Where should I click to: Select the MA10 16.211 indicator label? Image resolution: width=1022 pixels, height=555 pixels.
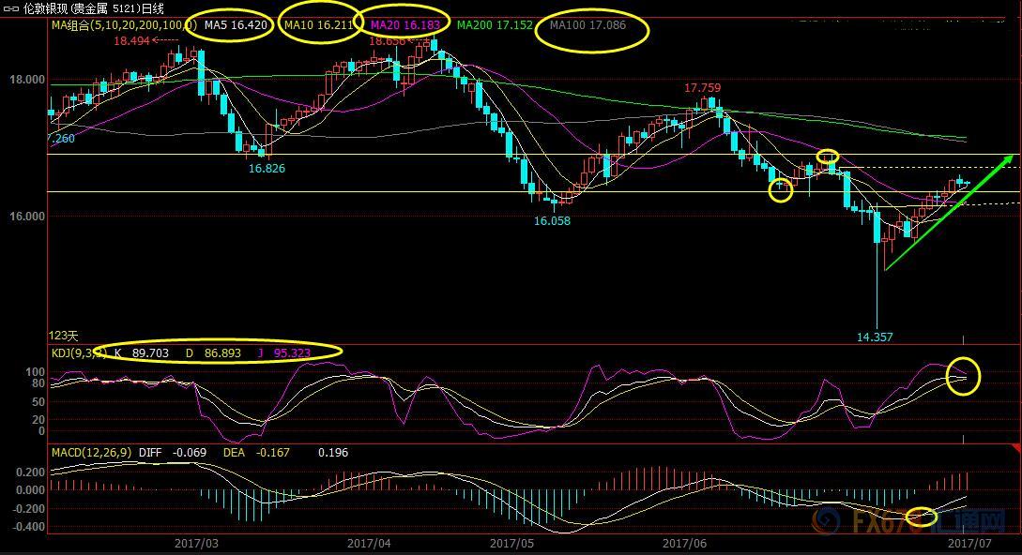tap(318, 25)
